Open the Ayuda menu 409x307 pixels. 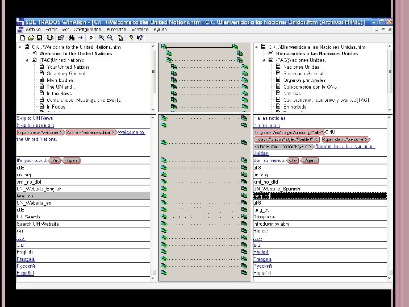click(160, 30)
